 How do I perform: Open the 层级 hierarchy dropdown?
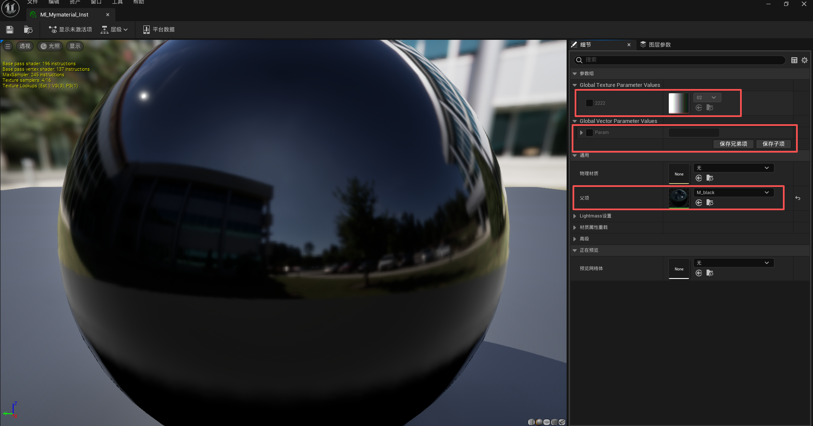point(115,30)
